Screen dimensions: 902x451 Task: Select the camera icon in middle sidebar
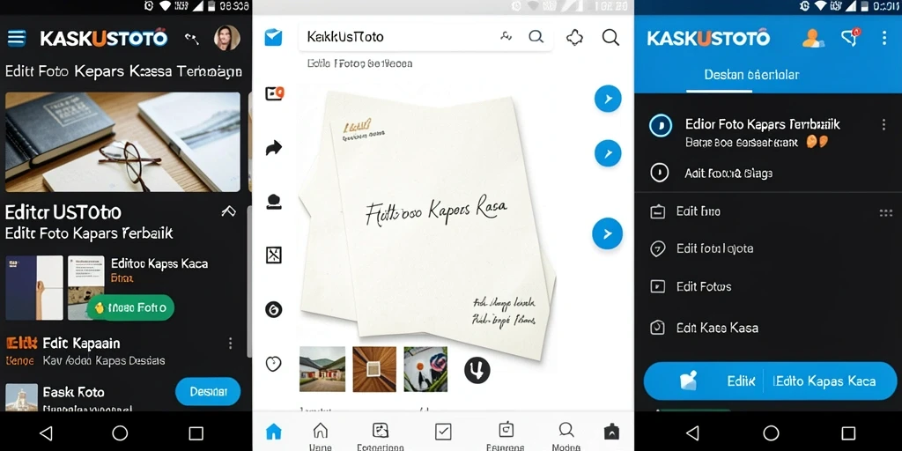click(275, 93)
